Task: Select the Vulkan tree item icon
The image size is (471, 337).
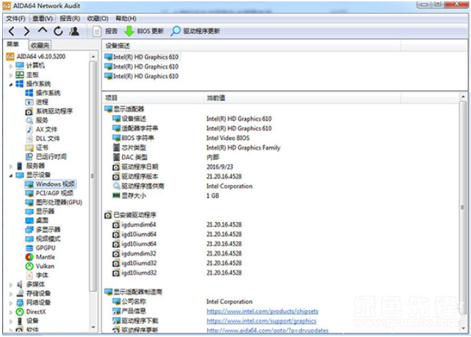Action: tap(29, 266)
